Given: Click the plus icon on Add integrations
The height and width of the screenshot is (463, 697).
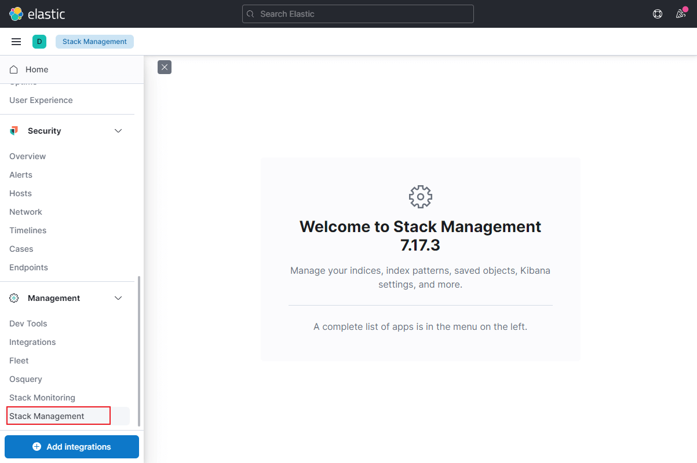Looking at the screenshot, I should tap(37, 447).
